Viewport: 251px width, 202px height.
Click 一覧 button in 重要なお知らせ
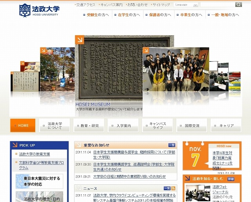(172, 145)
